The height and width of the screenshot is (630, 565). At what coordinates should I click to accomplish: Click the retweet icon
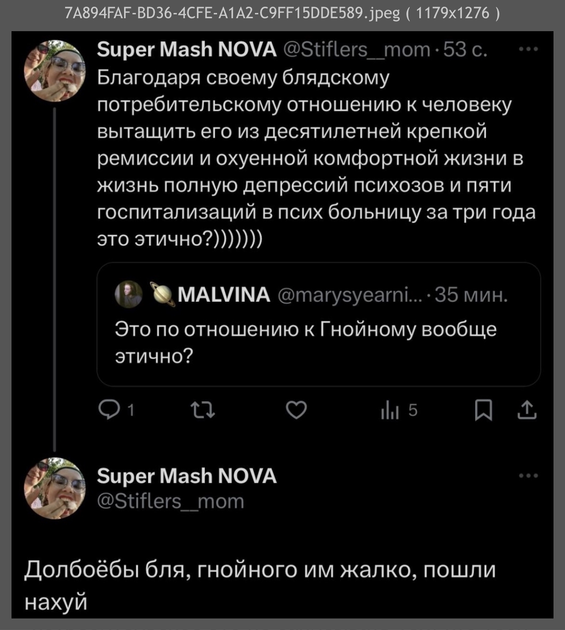pos(202,410)
